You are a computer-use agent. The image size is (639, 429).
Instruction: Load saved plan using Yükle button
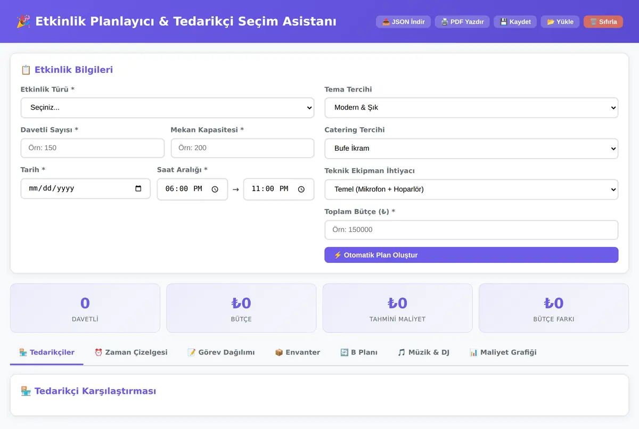pyautogui.click(x=560, y=22)
